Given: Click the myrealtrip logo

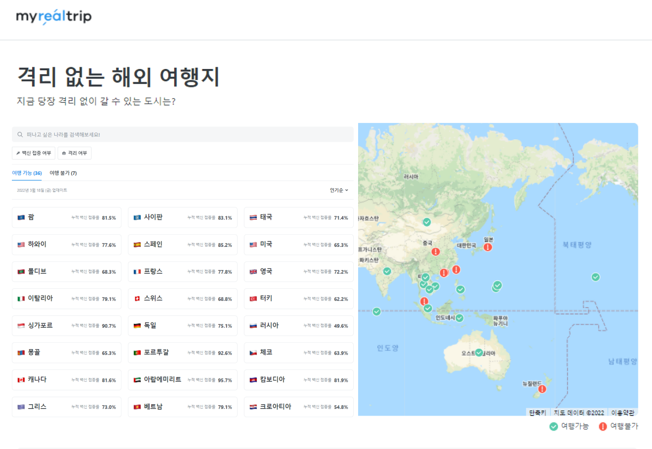Looking at the screenshot, I should (54, 17).
